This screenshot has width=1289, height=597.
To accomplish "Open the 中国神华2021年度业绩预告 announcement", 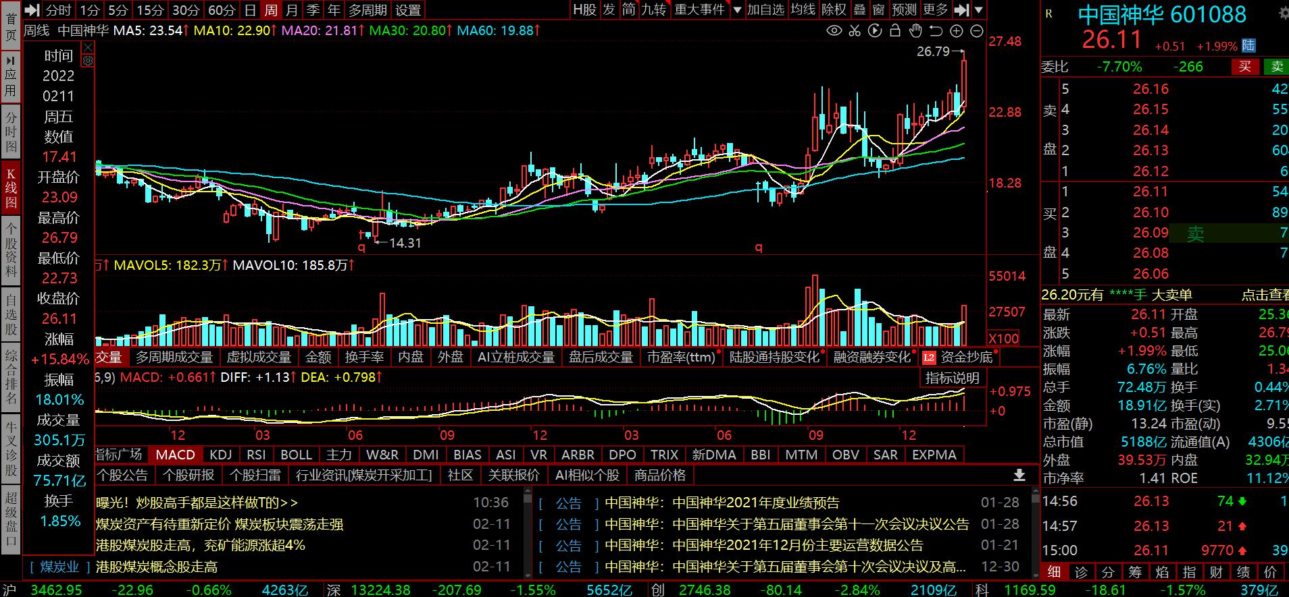I will pos(722,503).
